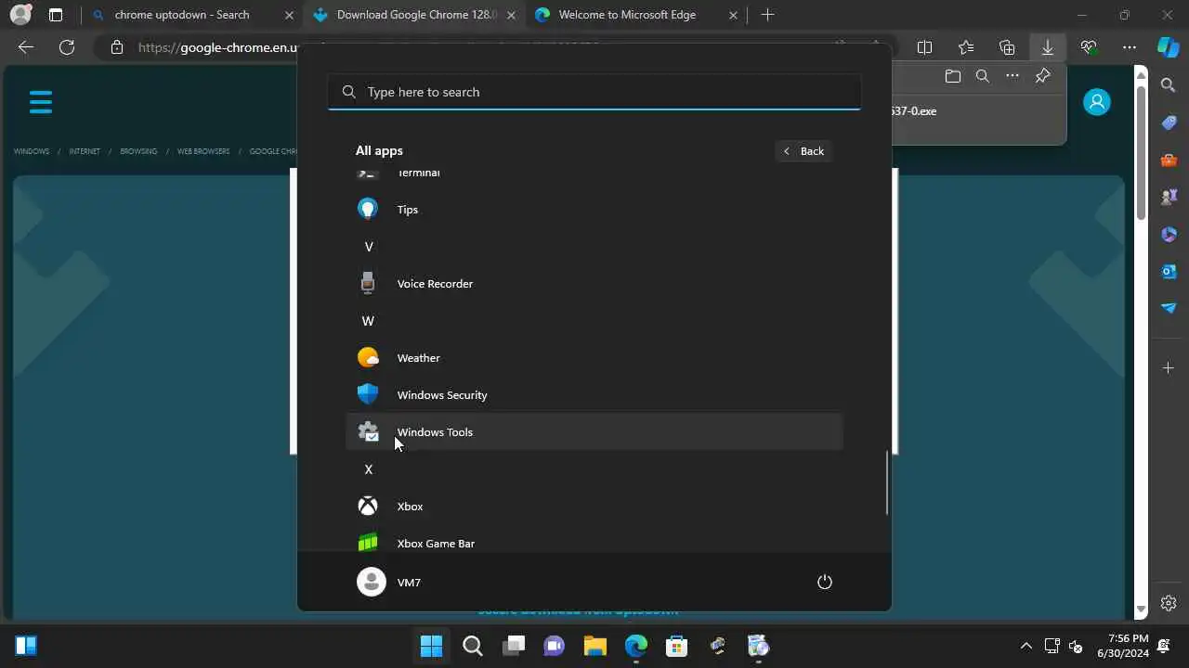
Task: Open Edge Settings and more menu
Action: [1130, 47]
